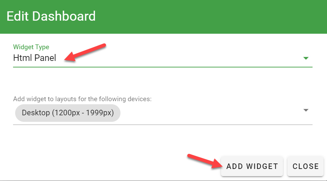Select the Html Panel value text
This screenshot has width=327, height=181.
[x=34, y=58]
